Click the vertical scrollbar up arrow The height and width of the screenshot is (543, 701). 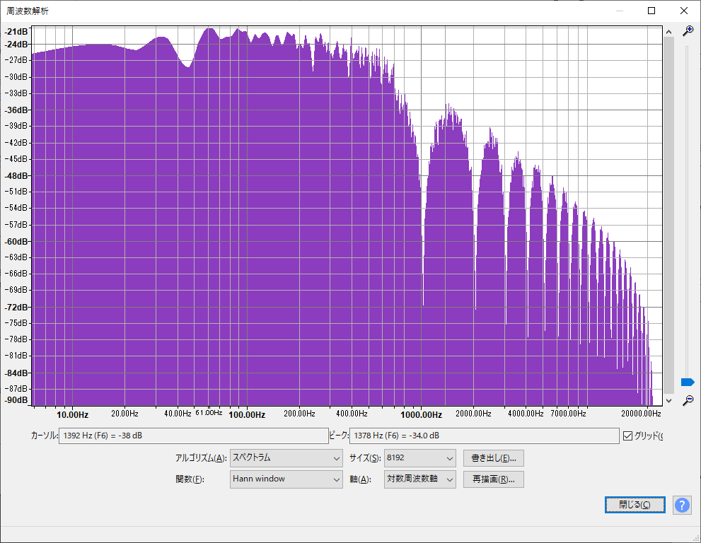pos(668,32)
